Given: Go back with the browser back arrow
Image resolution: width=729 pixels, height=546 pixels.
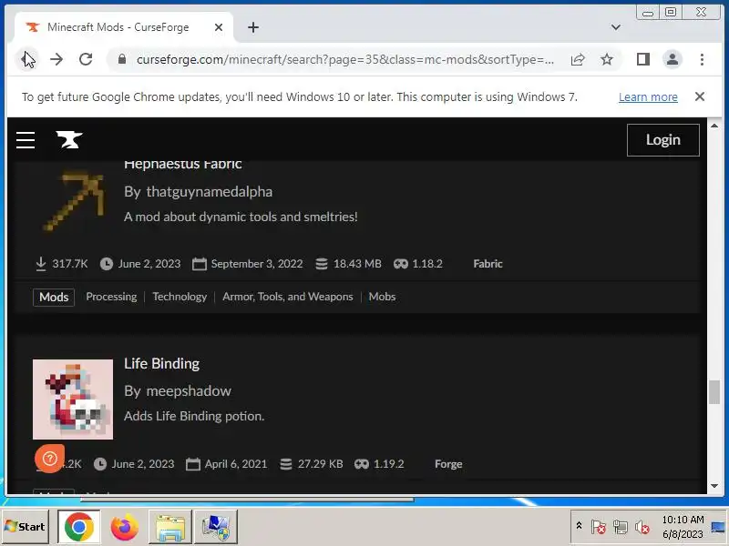Looking at the screenshot, I should point(27,59).
